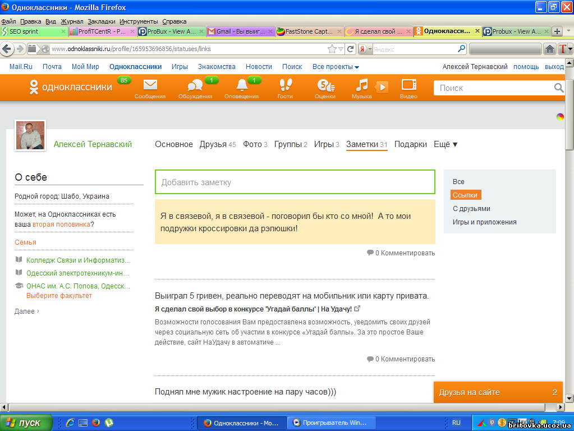Open the address bar history dropdown arrow
Image resolution: width=574 pixels, height=431 pixels.
341,49
